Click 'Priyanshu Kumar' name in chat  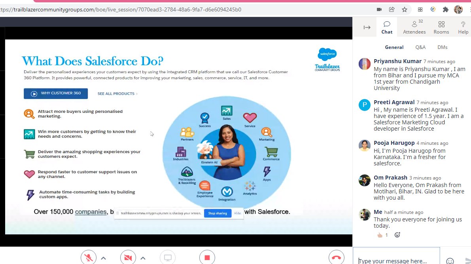(397, 61)
